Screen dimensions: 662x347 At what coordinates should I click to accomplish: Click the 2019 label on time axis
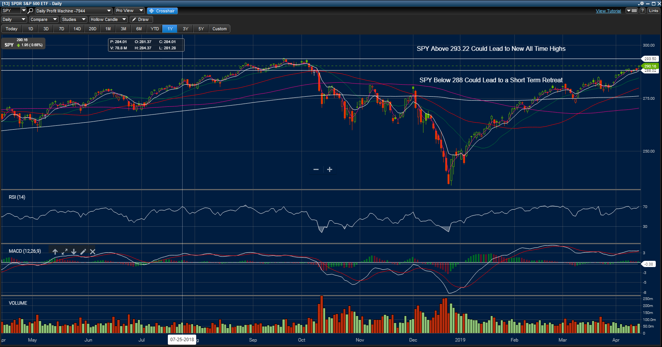[460, 340]
